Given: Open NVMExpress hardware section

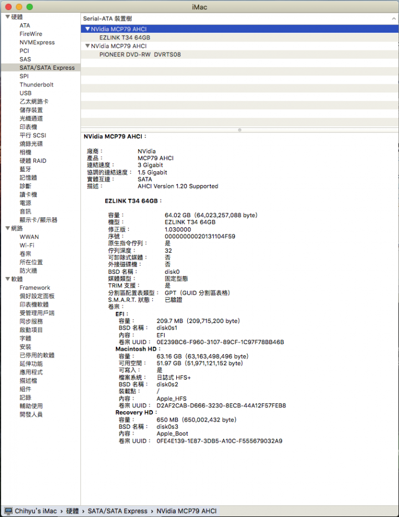Looking at the screenshot, I should click(37, 42).
